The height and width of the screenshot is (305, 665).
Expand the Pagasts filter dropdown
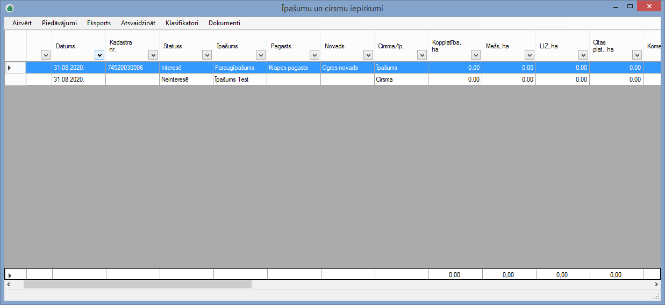coord(314,55)
